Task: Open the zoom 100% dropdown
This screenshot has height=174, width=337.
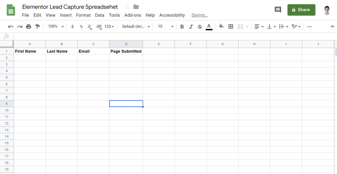Action: (56, 26)
